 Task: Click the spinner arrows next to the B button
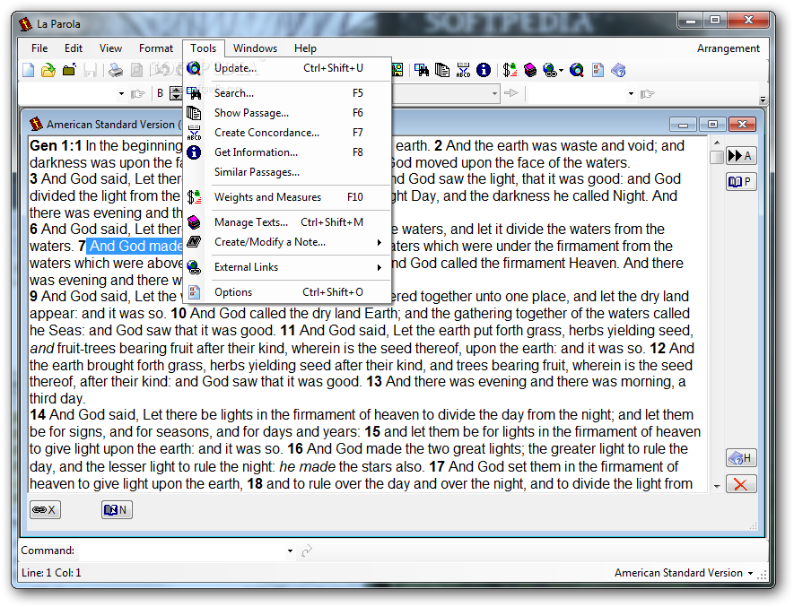click(x=176, y=93)
